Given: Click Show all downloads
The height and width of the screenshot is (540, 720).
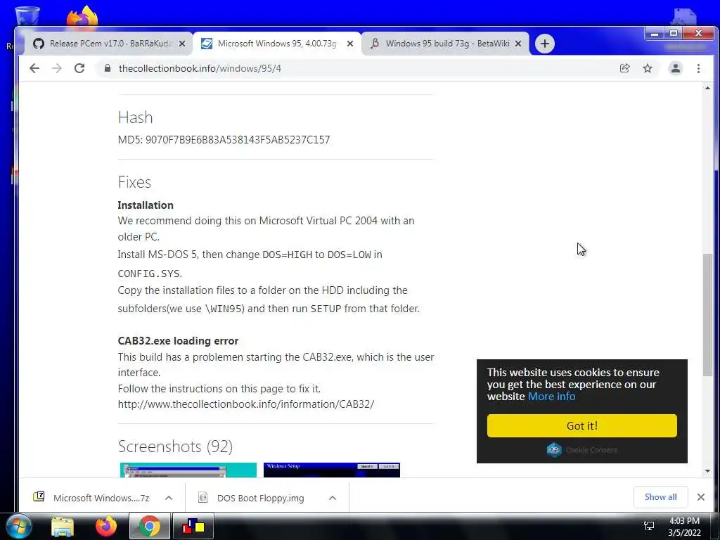Looking at the screenshot, I should [x=660, y=497].
